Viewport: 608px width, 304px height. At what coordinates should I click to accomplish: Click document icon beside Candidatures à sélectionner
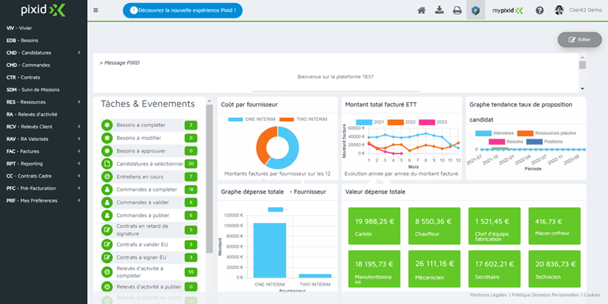[106, 164]
